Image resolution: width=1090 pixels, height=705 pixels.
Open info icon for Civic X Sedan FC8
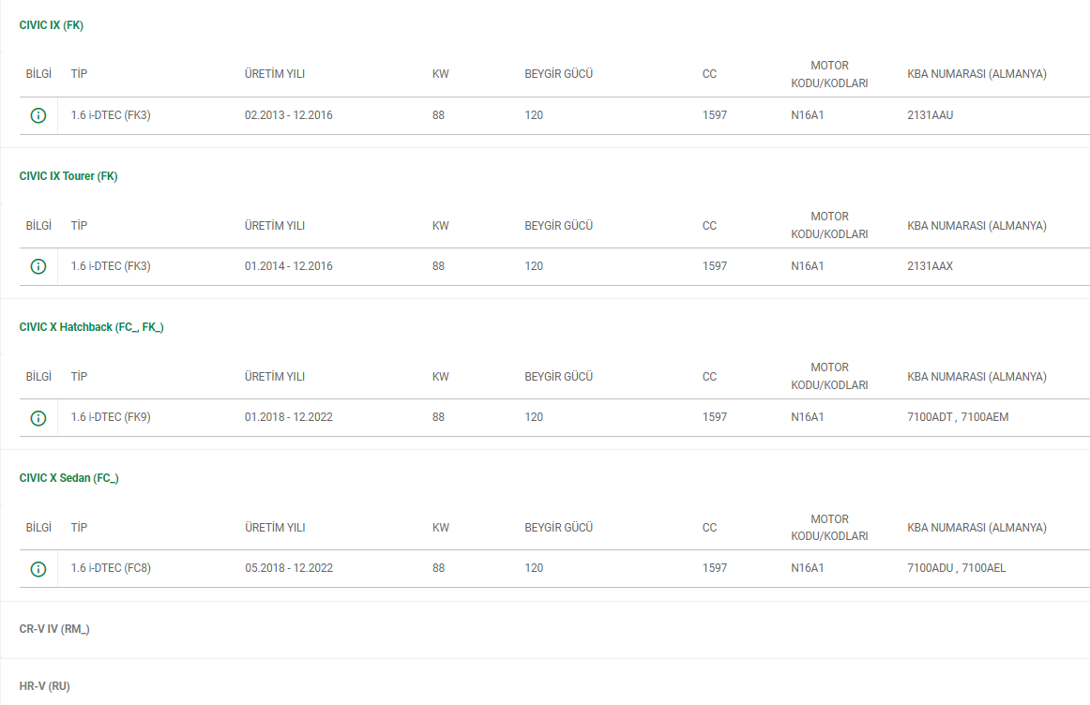38,569
